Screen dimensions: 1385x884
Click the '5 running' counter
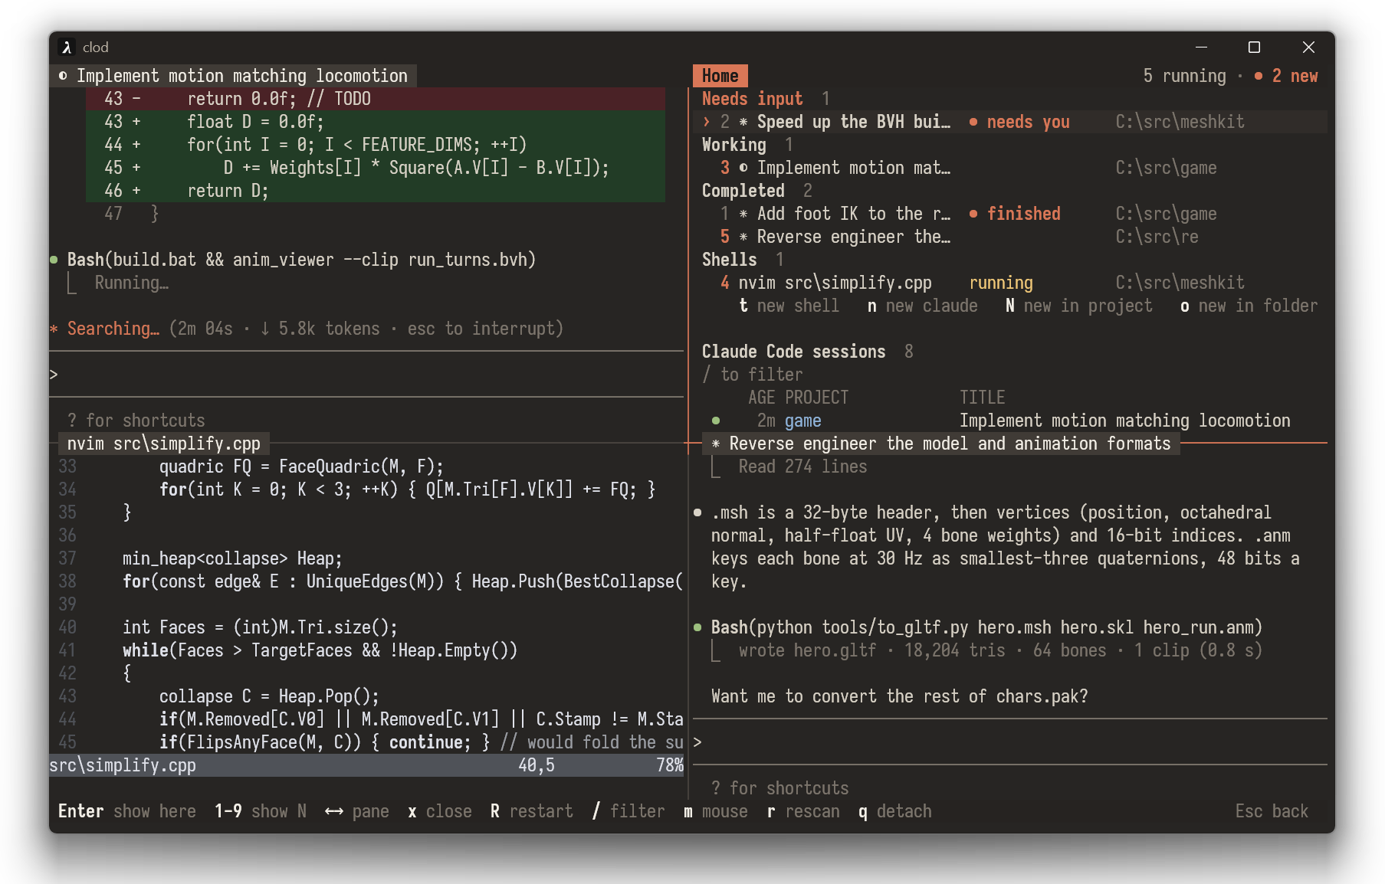click(x=1184, y=76)
